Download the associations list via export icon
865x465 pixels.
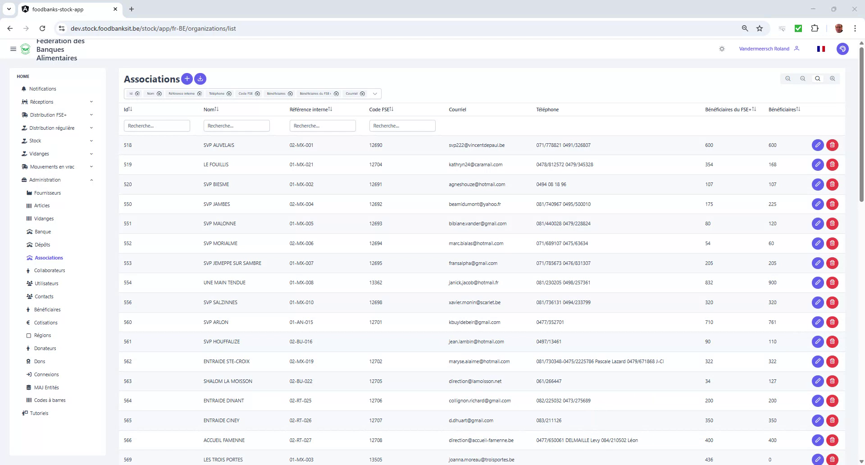point(200,79)
